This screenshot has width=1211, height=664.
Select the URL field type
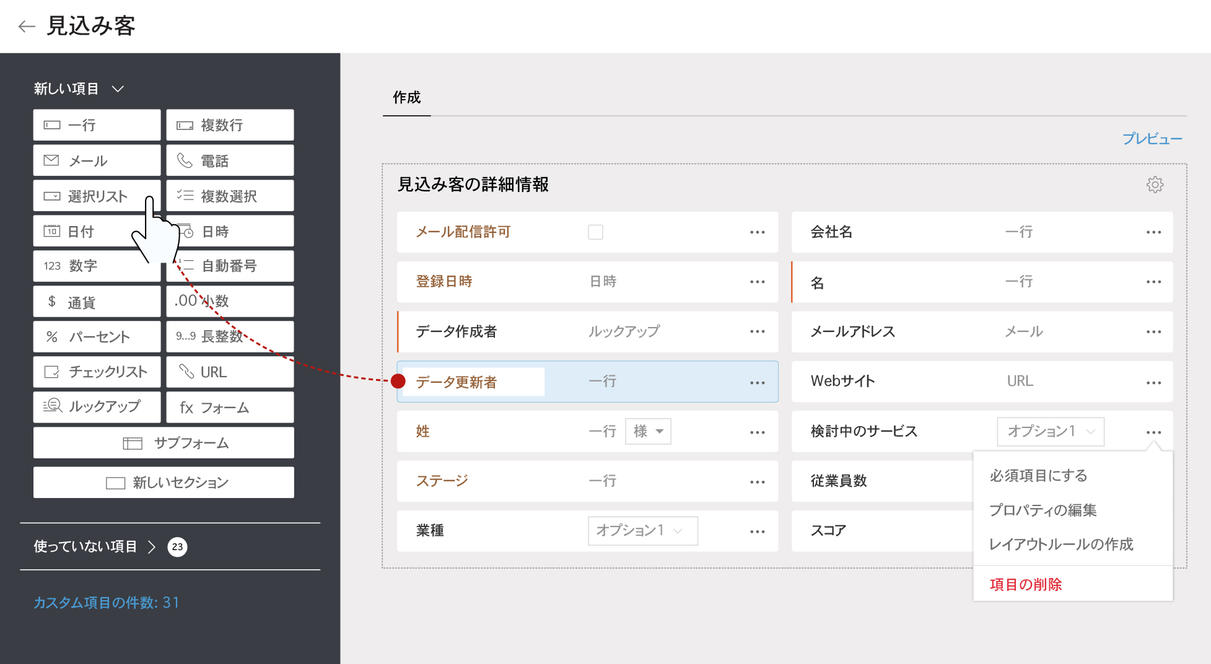click(230, 372)
